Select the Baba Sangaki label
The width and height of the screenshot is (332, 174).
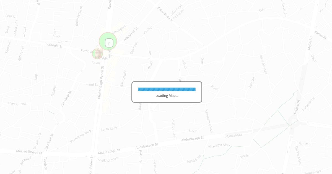click(x=263, y=64)
